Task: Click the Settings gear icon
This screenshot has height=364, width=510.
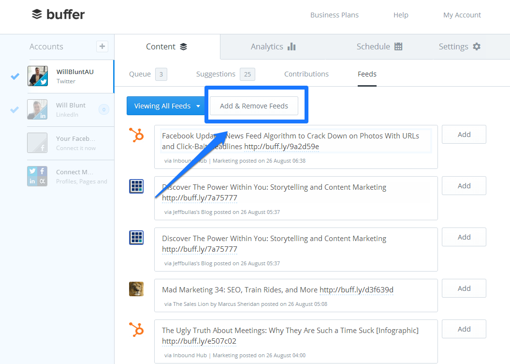Action: (x=477, y=46)
